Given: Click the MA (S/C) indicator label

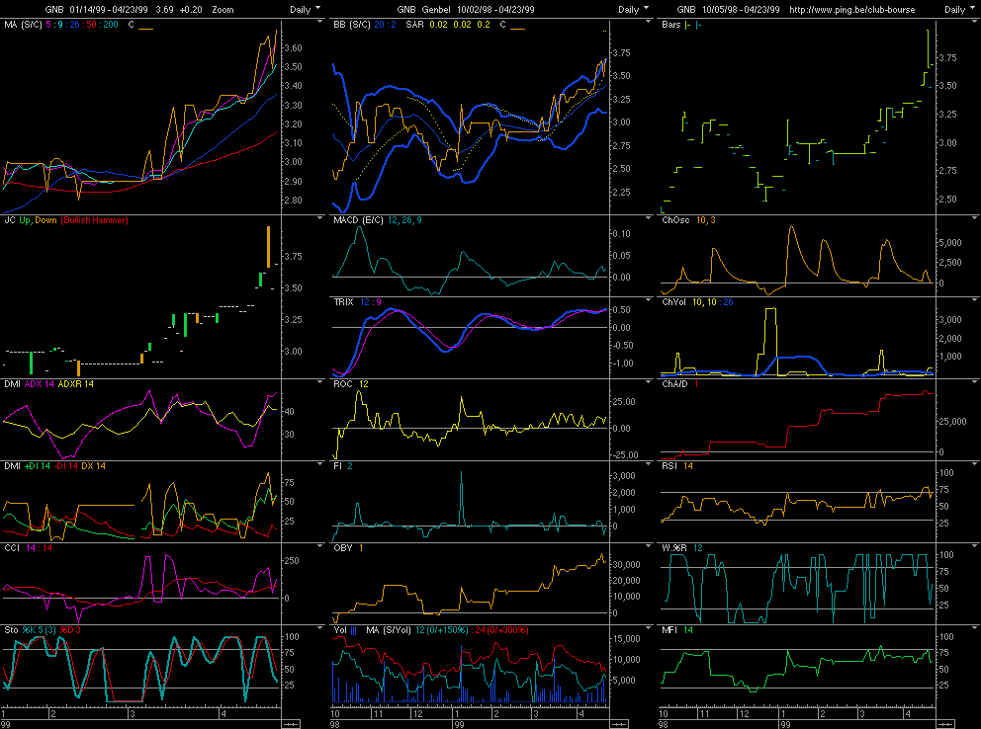Looking at the screenshot, I should 23,25.
